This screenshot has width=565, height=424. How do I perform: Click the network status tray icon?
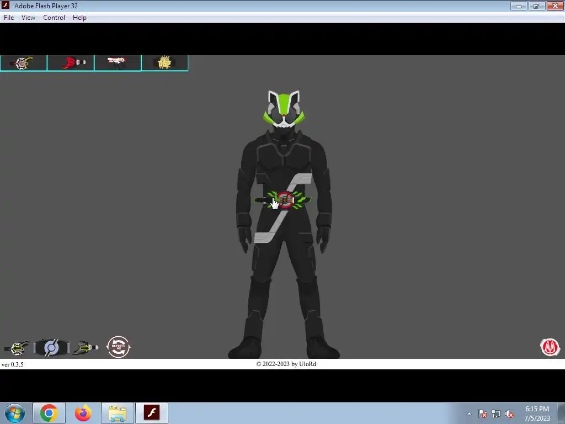(496, 414)
